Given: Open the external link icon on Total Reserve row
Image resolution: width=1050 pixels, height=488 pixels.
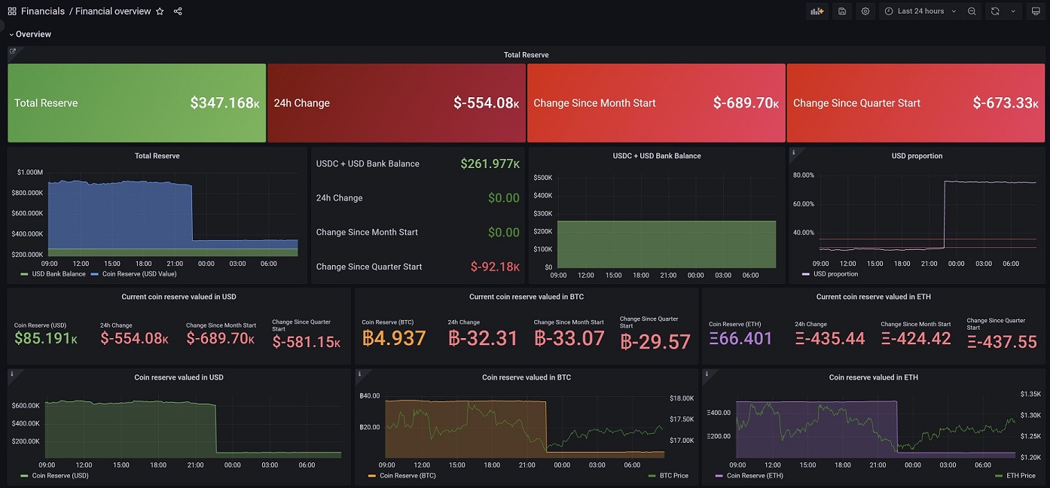Looking at the screenshot, I should point(13,51).
